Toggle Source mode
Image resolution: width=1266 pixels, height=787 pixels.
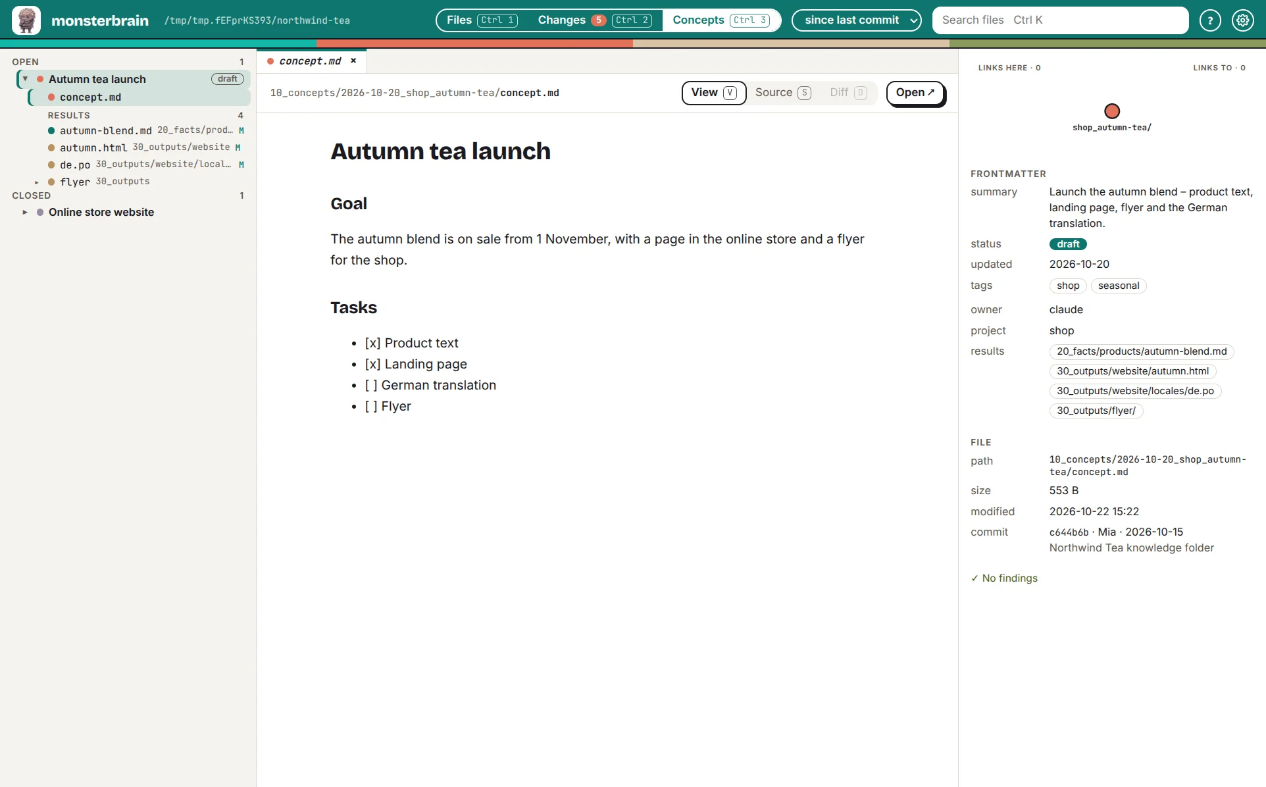click(x=783, y=93)
